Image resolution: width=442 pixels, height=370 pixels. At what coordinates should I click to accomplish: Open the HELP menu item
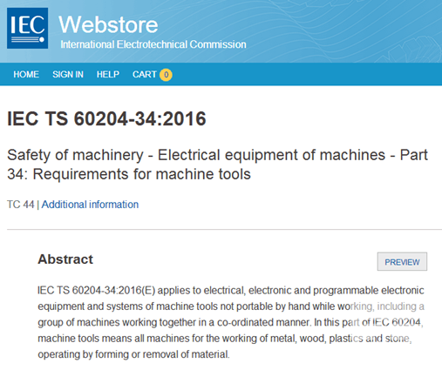coord(108,75)
